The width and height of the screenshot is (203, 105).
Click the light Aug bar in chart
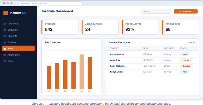click(82, 72)
